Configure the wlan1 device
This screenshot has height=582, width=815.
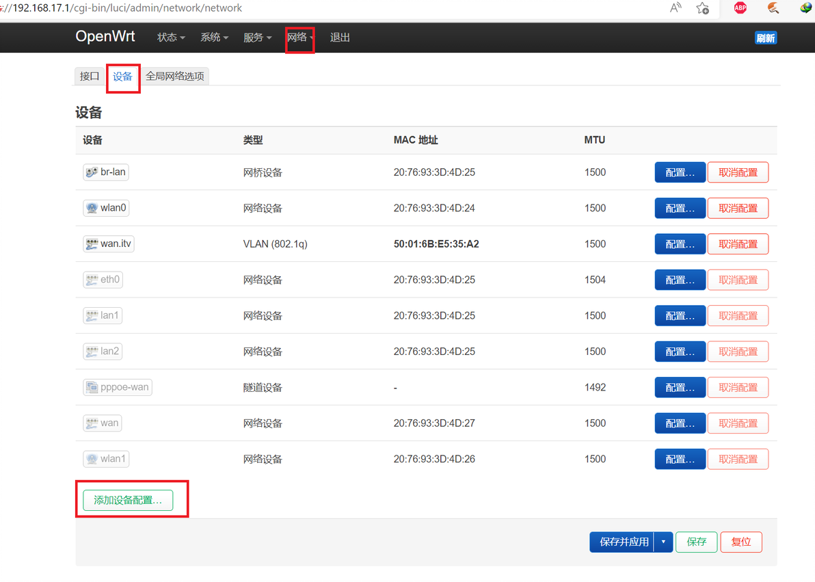pyautogui.click(x=680, y=460)
